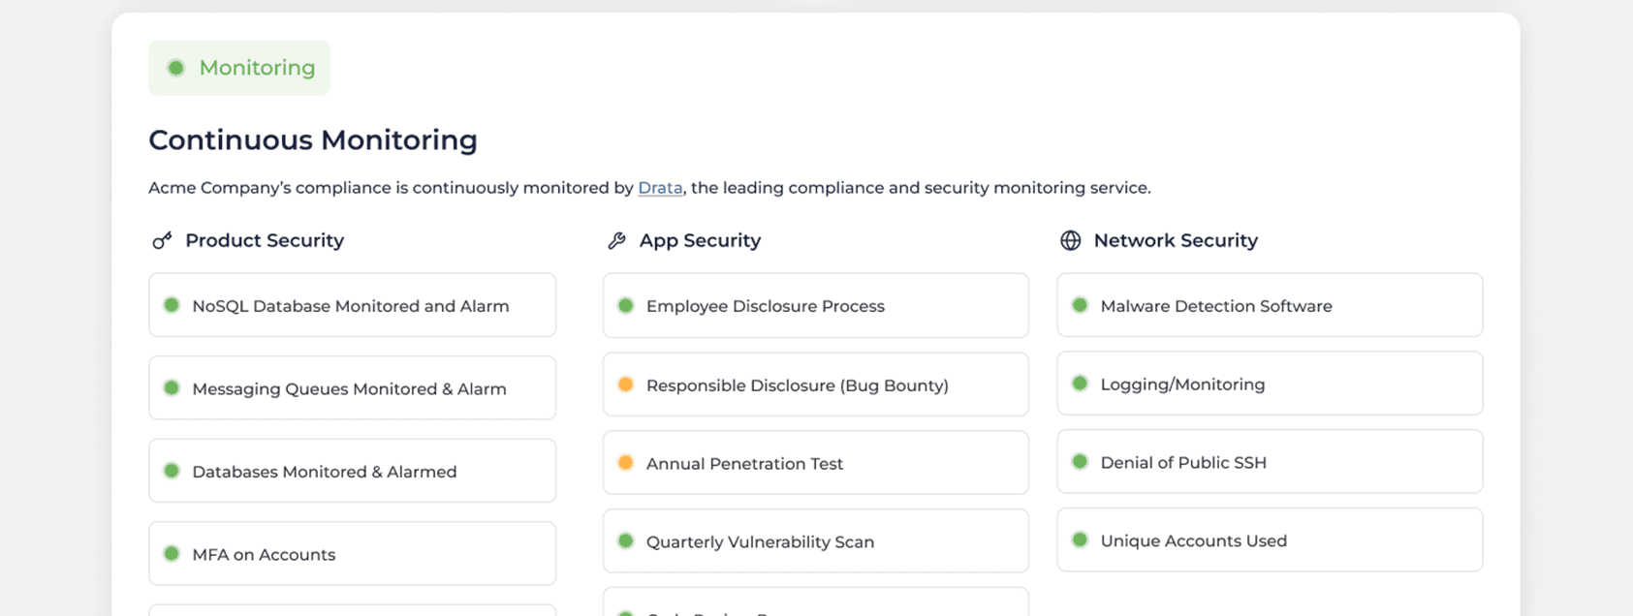Open Databases Monitored & Alarmed entry

[x=352, y=472]
